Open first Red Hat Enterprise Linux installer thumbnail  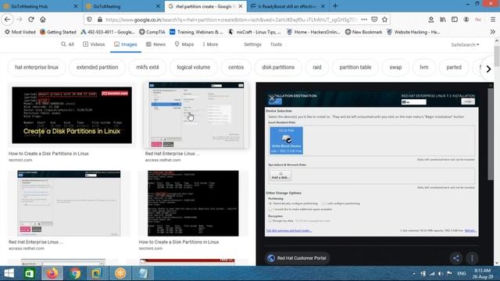[196, 116]
